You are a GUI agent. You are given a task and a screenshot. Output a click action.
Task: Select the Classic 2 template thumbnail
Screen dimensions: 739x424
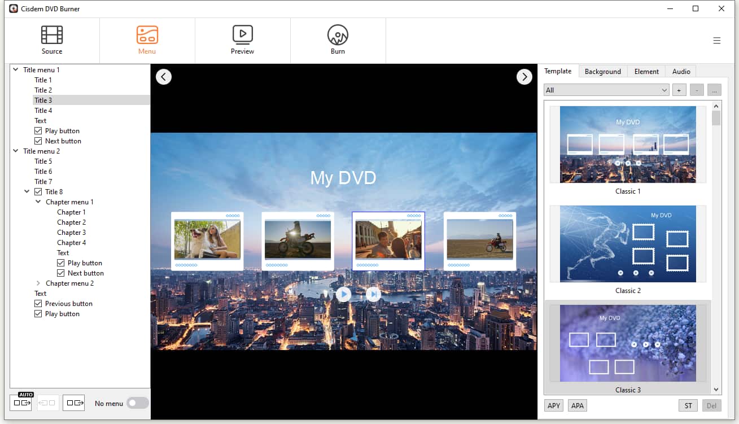click(628, 244)
